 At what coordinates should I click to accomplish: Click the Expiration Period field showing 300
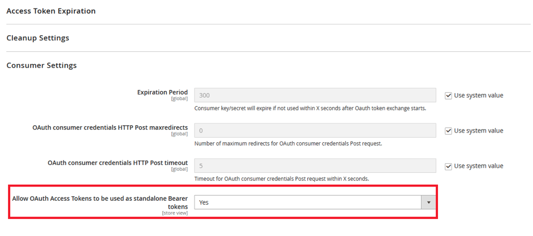point(315,95)
